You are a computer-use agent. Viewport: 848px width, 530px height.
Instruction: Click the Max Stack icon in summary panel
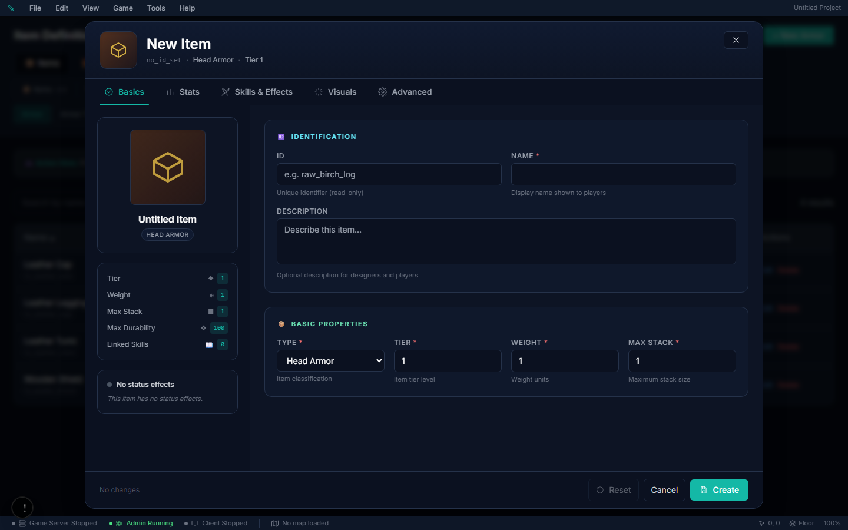[x=211, y=312]
